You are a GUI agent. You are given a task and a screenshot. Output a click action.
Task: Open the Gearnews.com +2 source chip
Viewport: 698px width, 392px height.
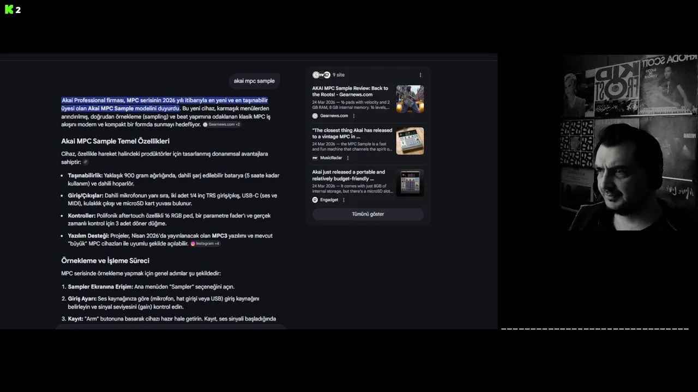pyautogui.click(x=221, y=125)
